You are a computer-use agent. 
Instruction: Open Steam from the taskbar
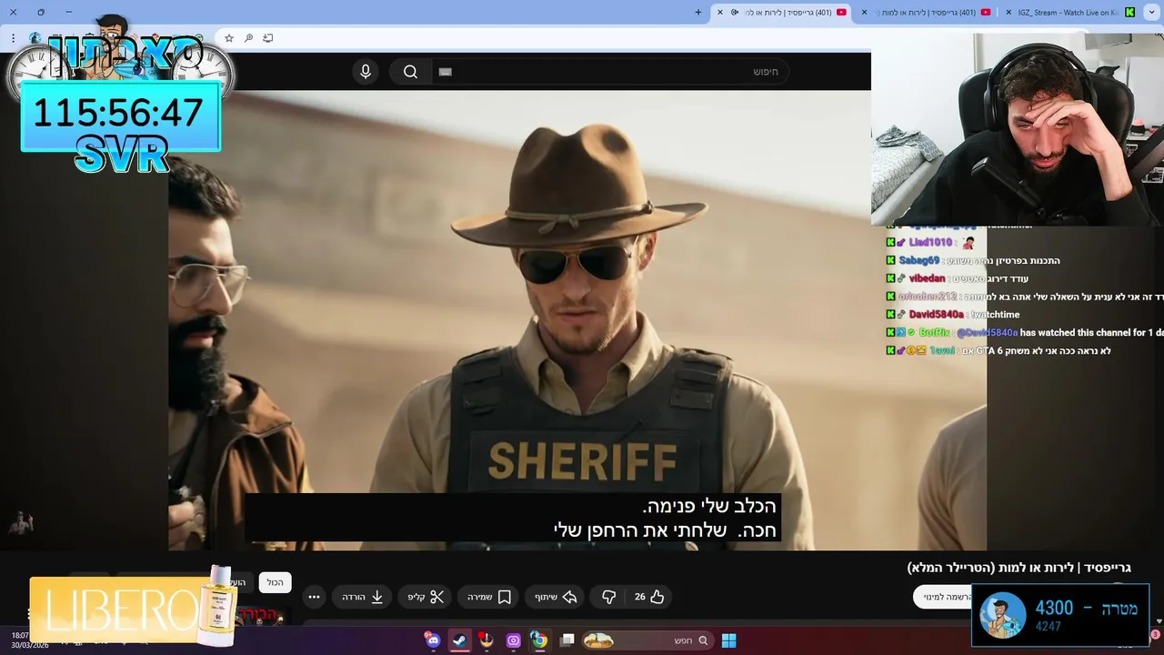click(x=459, y=640)
